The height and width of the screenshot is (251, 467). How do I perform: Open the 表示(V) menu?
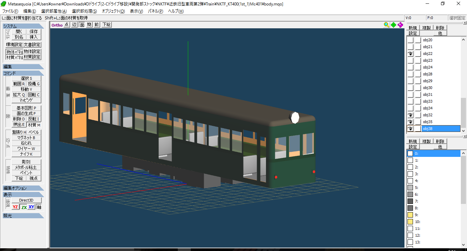[x=136, y=11]
